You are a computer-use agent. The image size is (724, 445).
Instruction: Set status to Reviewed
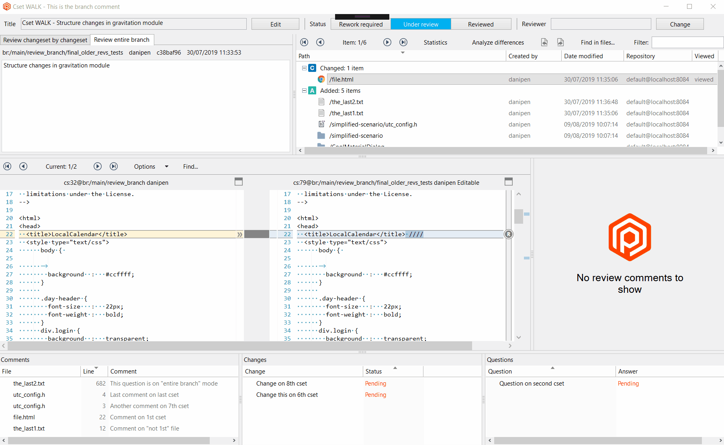tap(481, 24)
